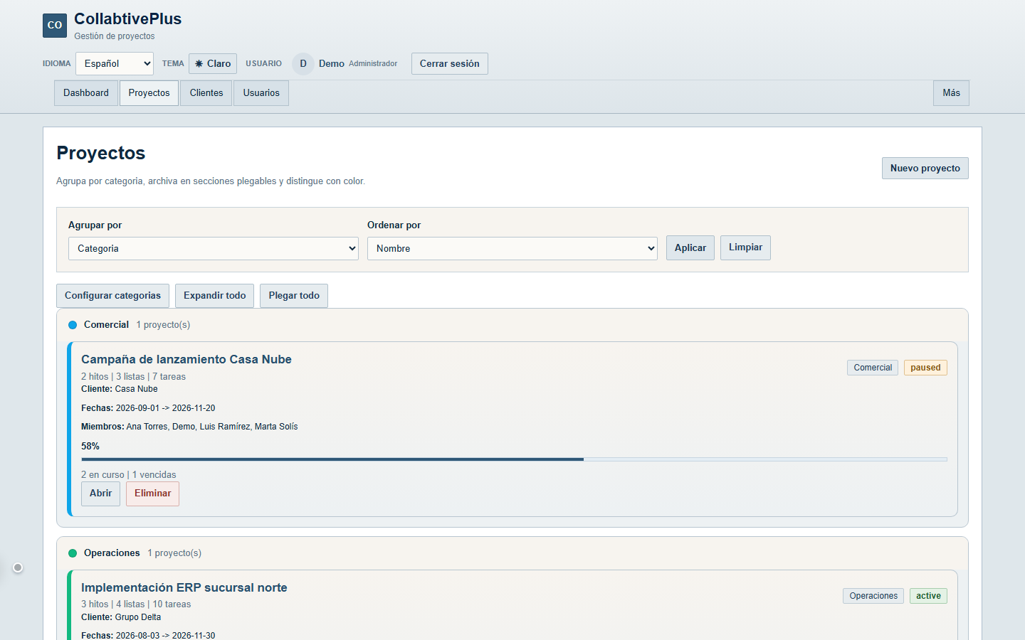Click Expandir todo
The height and width of the screenshot is (640, 1025).
click(214, 296)
